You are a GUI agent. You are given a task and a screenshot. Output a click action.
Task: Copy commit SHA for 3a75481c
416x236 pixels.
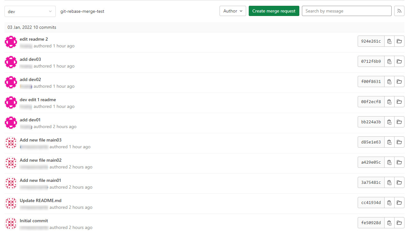point(389,183)
